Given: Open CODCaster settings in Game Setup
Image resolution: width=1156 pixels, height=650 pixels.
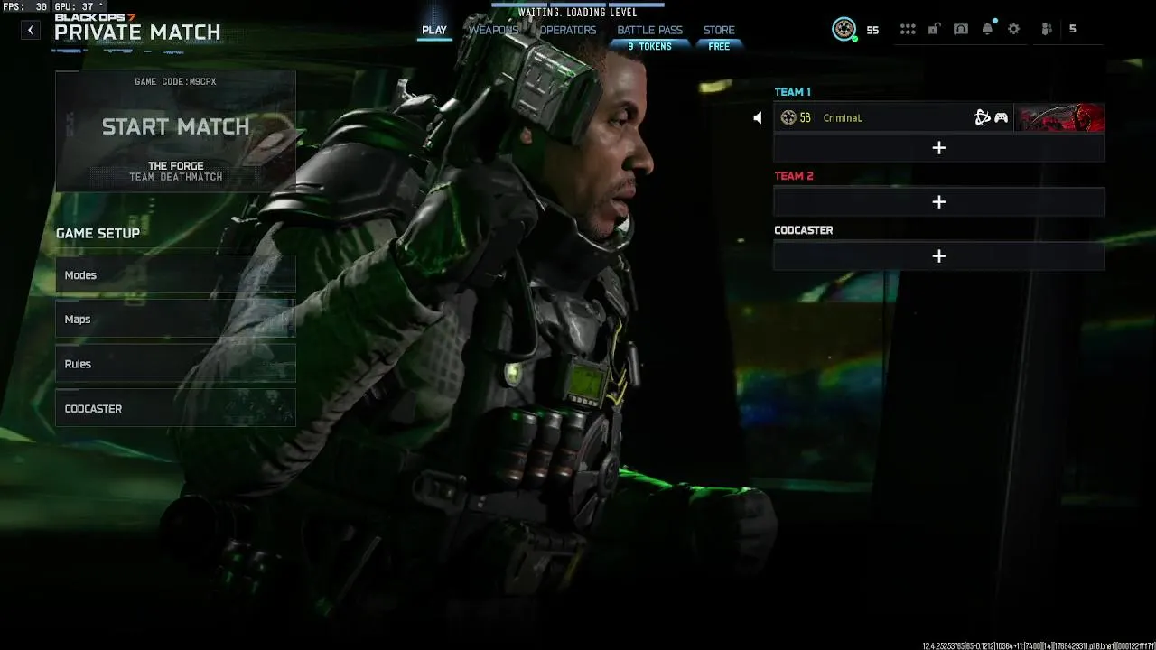Looking at the screenshot, I should [175, 409].
